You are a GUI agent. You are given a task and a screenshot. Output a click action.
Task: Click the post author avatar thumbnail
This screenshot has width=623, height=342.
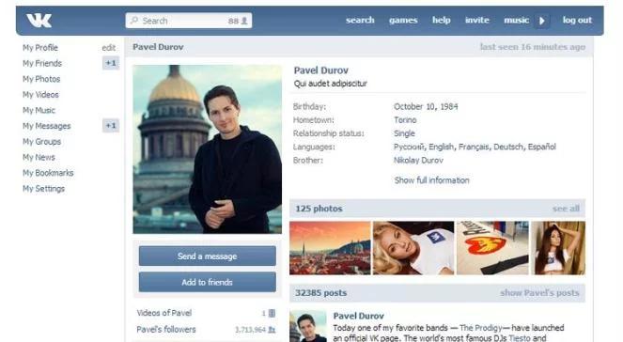point(308,327)
